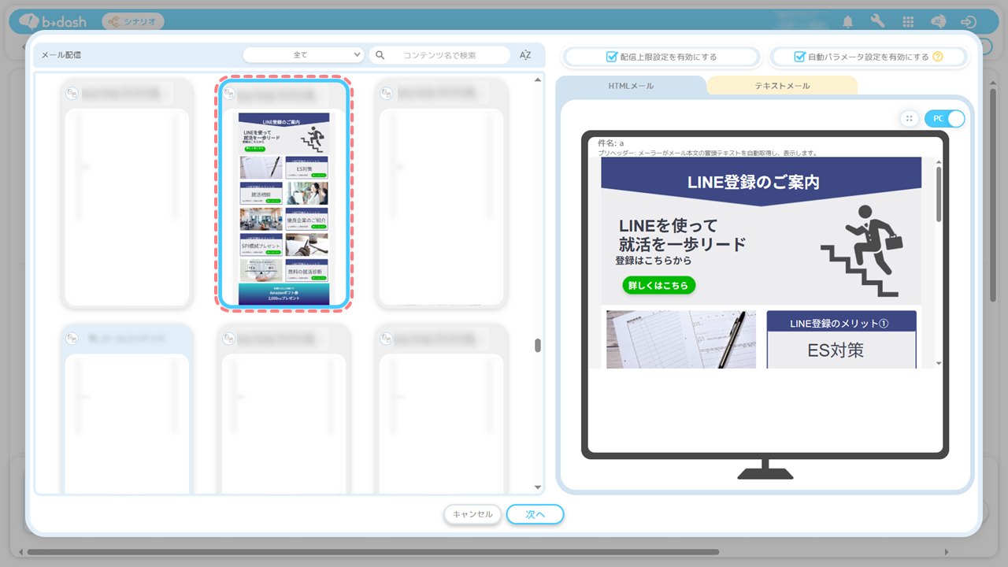Click the メール配信 heading text
Viewport: 1008px width, 567px height.
(x=61, y=55)
